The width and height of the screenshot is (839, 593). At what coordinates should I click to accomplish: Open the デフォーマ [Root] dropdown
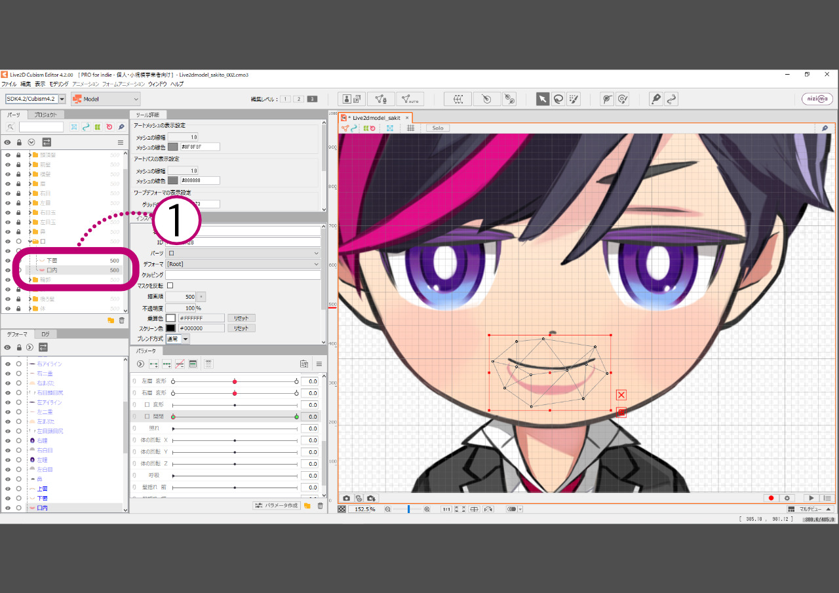243,264
